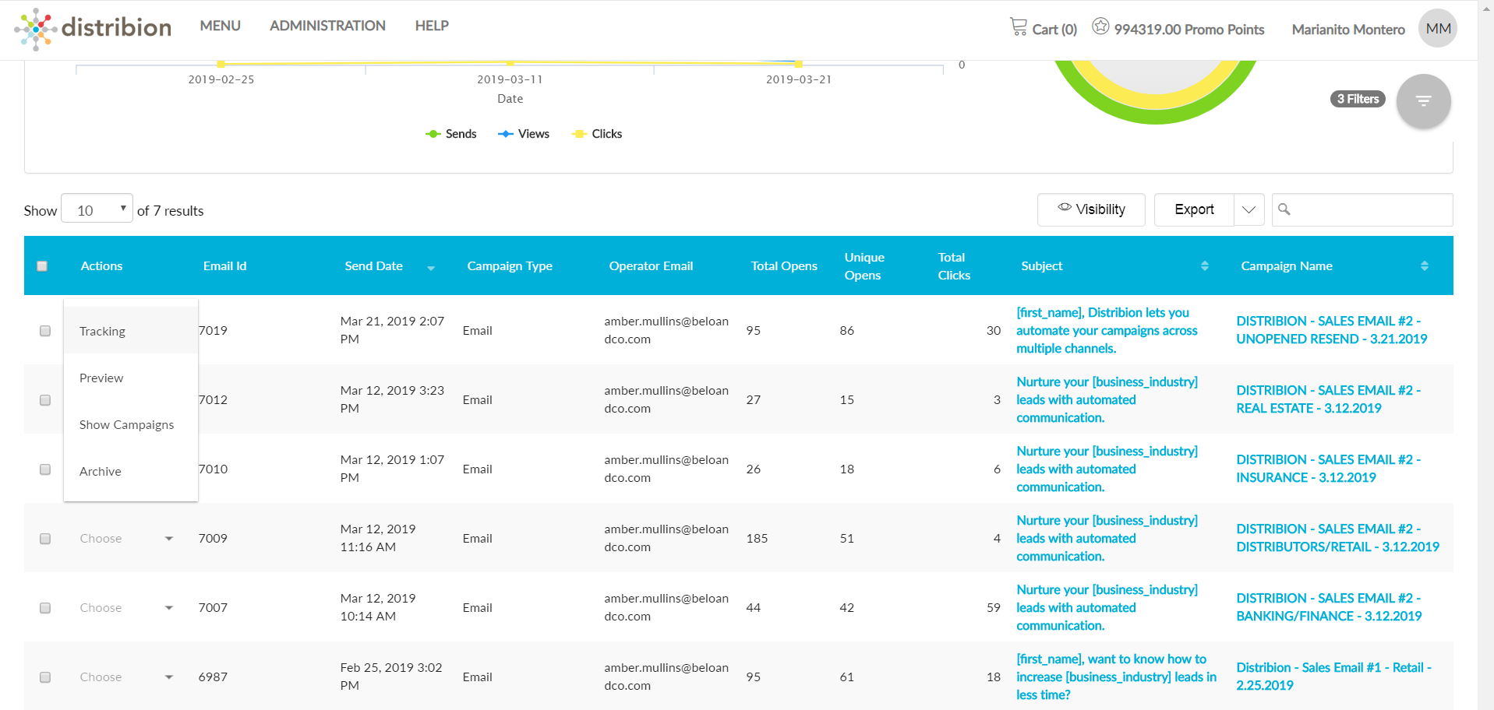
Task: Click the 185 total opens value
Action: (757, 539)
